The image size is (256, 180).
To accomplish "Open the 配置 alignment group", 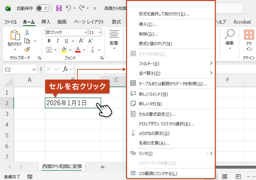I will [x=114, y=39].
